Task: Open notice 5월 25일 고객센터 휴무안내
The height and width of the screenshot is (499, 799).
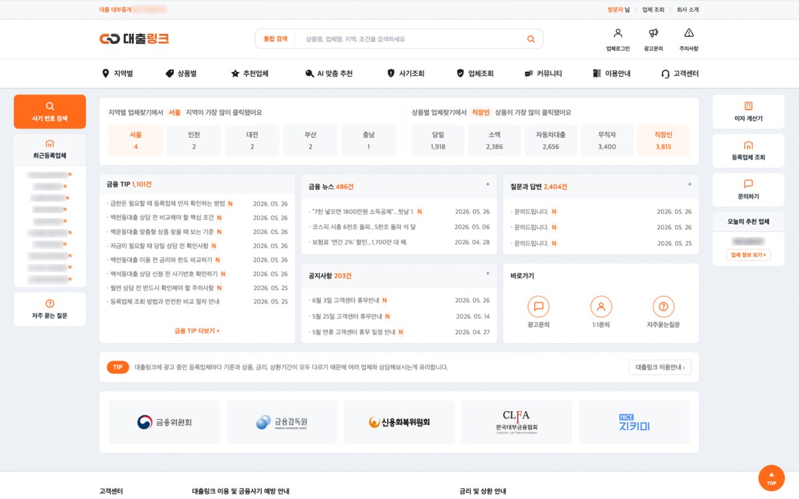Action: (x=348, y=317)
